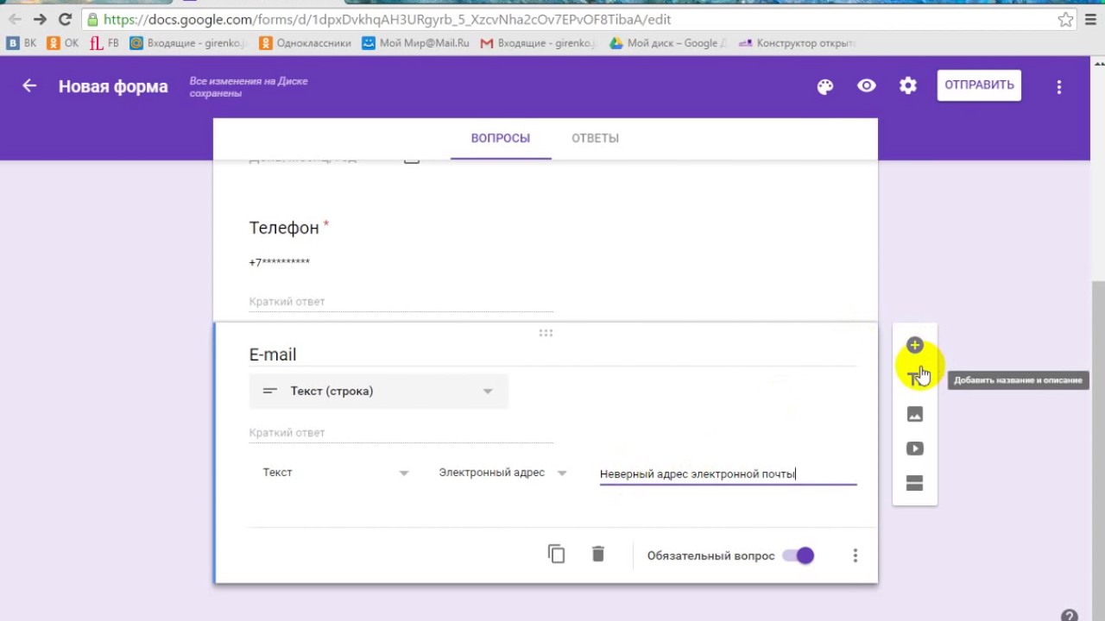Open the Одноклассники bookmark

[305, 42]
